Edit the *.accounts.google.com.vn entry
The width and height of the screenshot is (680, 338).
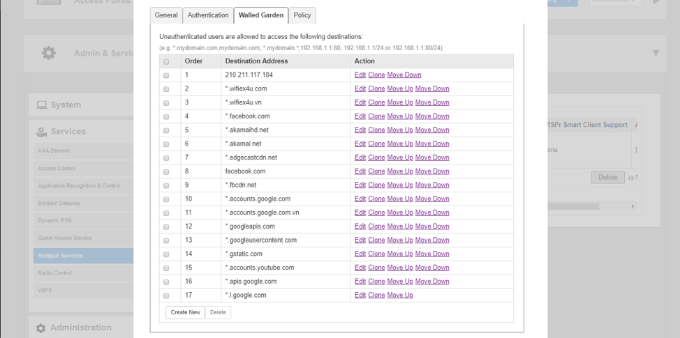tap(360, 213)
